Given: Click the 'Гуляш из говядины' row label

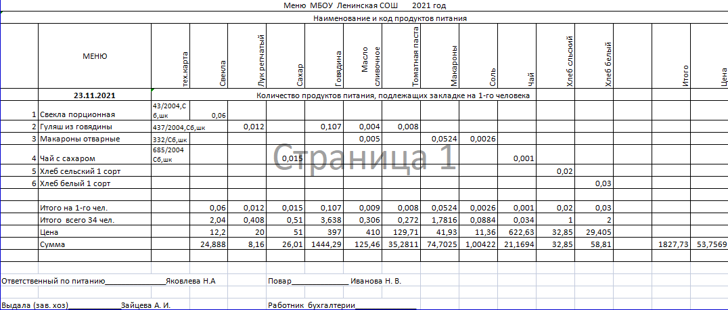Looking at the screenshot, I should click(x=76, y=127).
